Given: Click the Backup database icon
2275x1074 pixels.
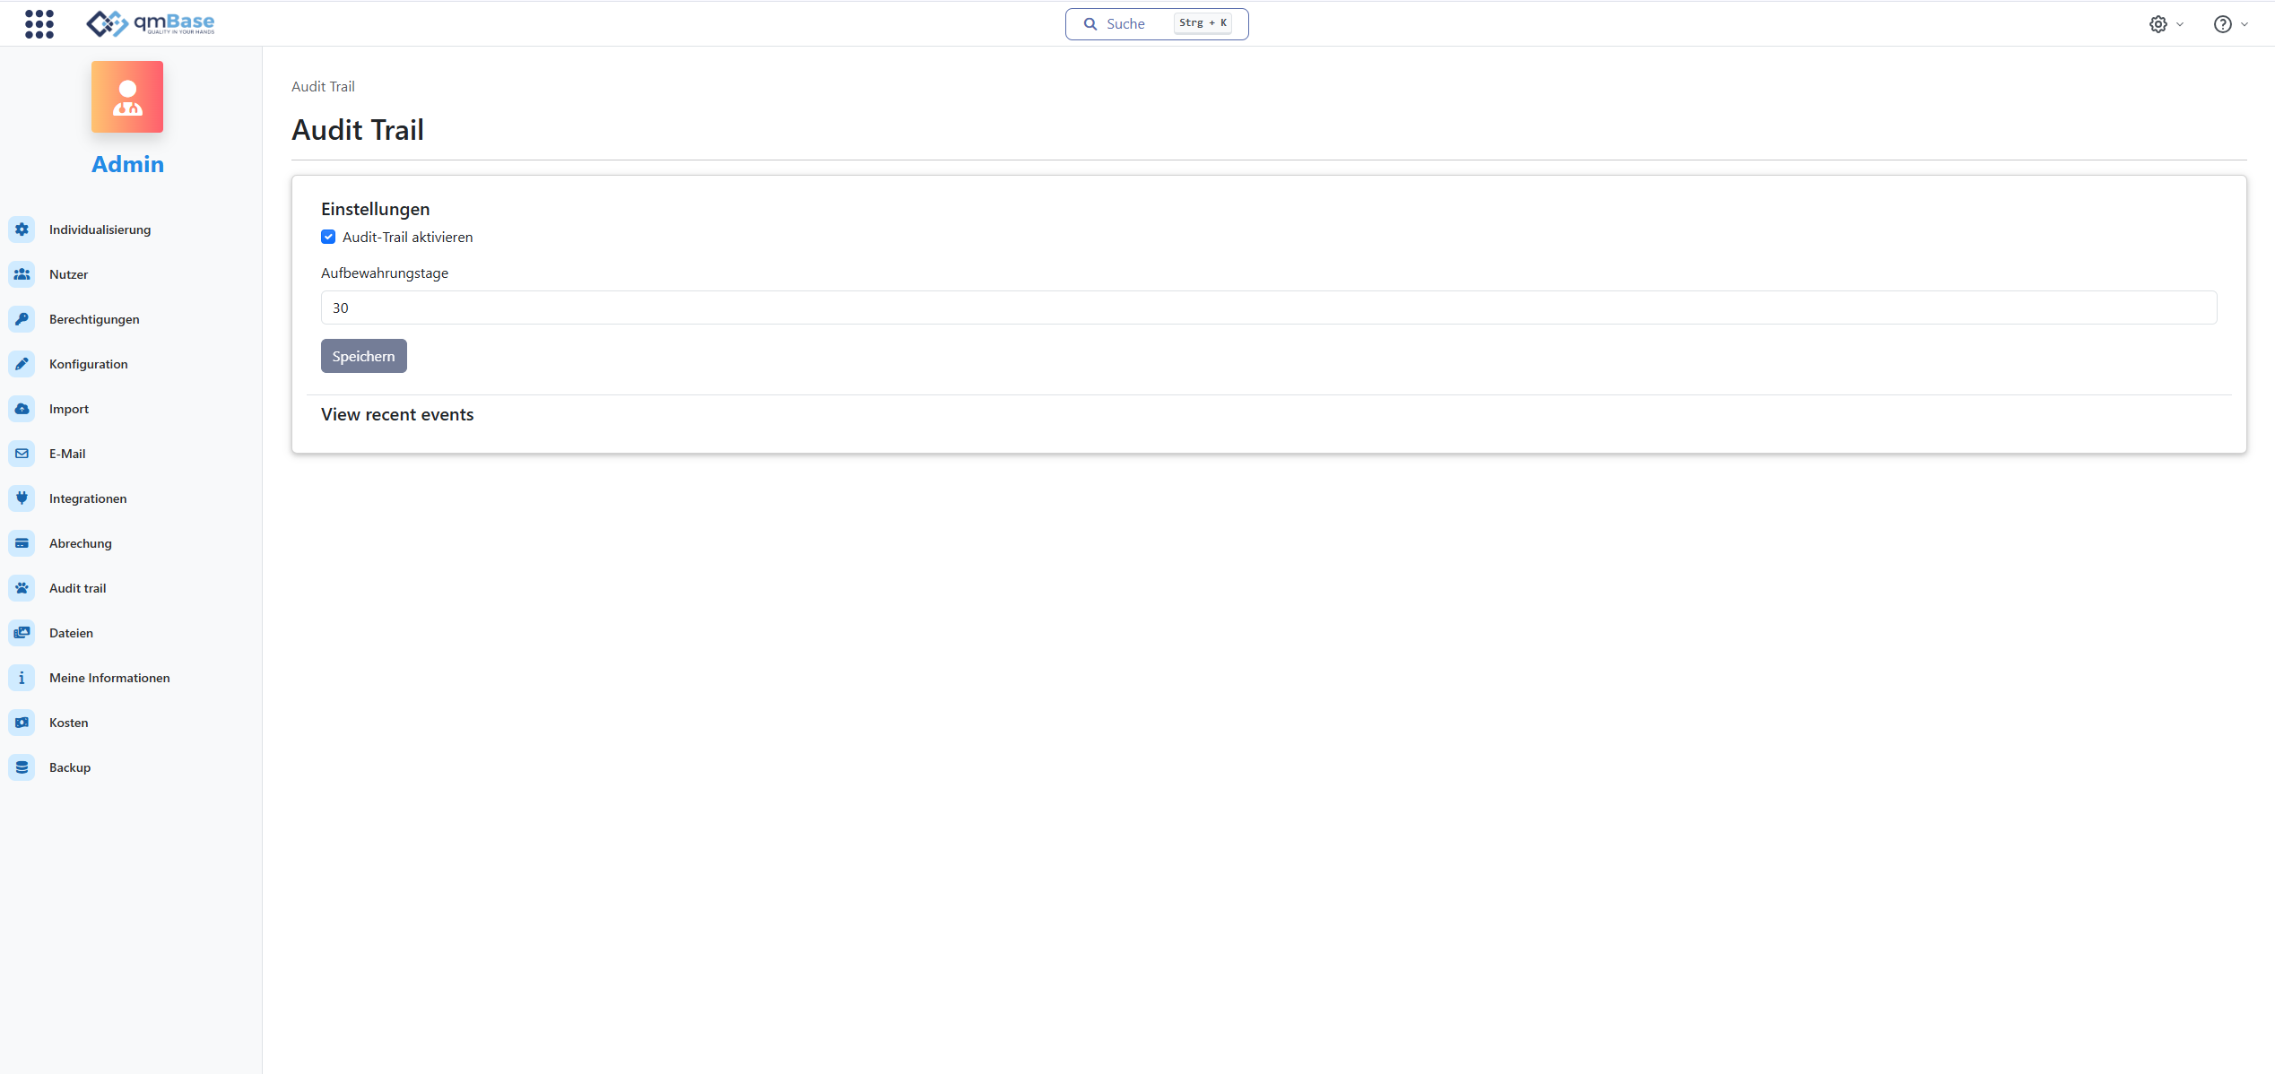Looking at the screenshot, I should (22, 767).
